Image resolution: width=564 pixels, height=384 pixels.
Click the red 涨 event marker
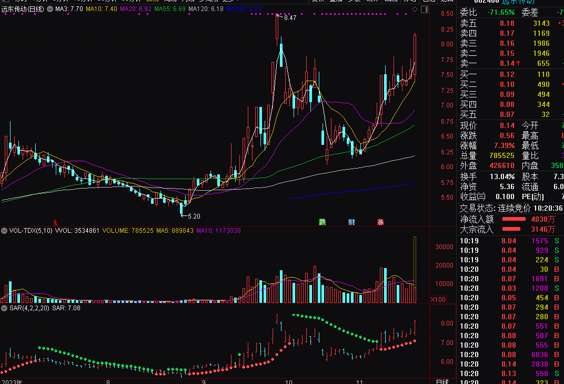(x=380, y=222)
